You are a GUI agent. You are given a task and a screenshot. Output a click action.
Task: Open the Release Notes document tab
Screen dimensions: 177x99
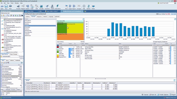click(x=30, y=11)
